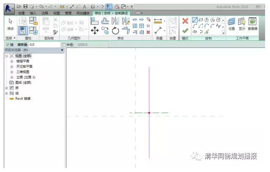The image size is (270, 172).
Task: Expand the 立面 (立面 1) tree node
Action: point(12,77)
